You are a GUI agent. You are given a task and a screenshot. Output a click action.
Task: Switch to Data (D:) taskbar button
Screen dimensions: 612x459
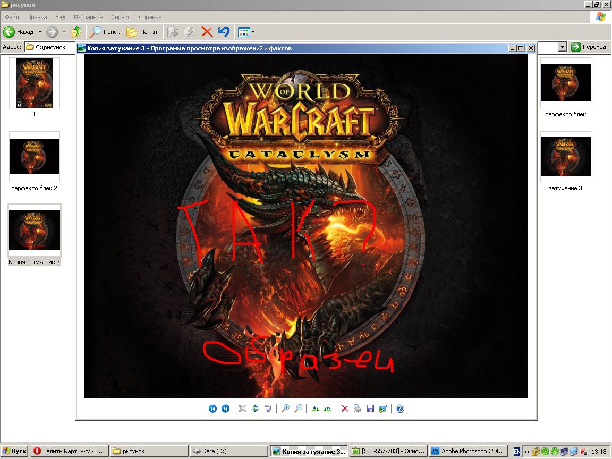pyautogui.click(x=228, y=451)
